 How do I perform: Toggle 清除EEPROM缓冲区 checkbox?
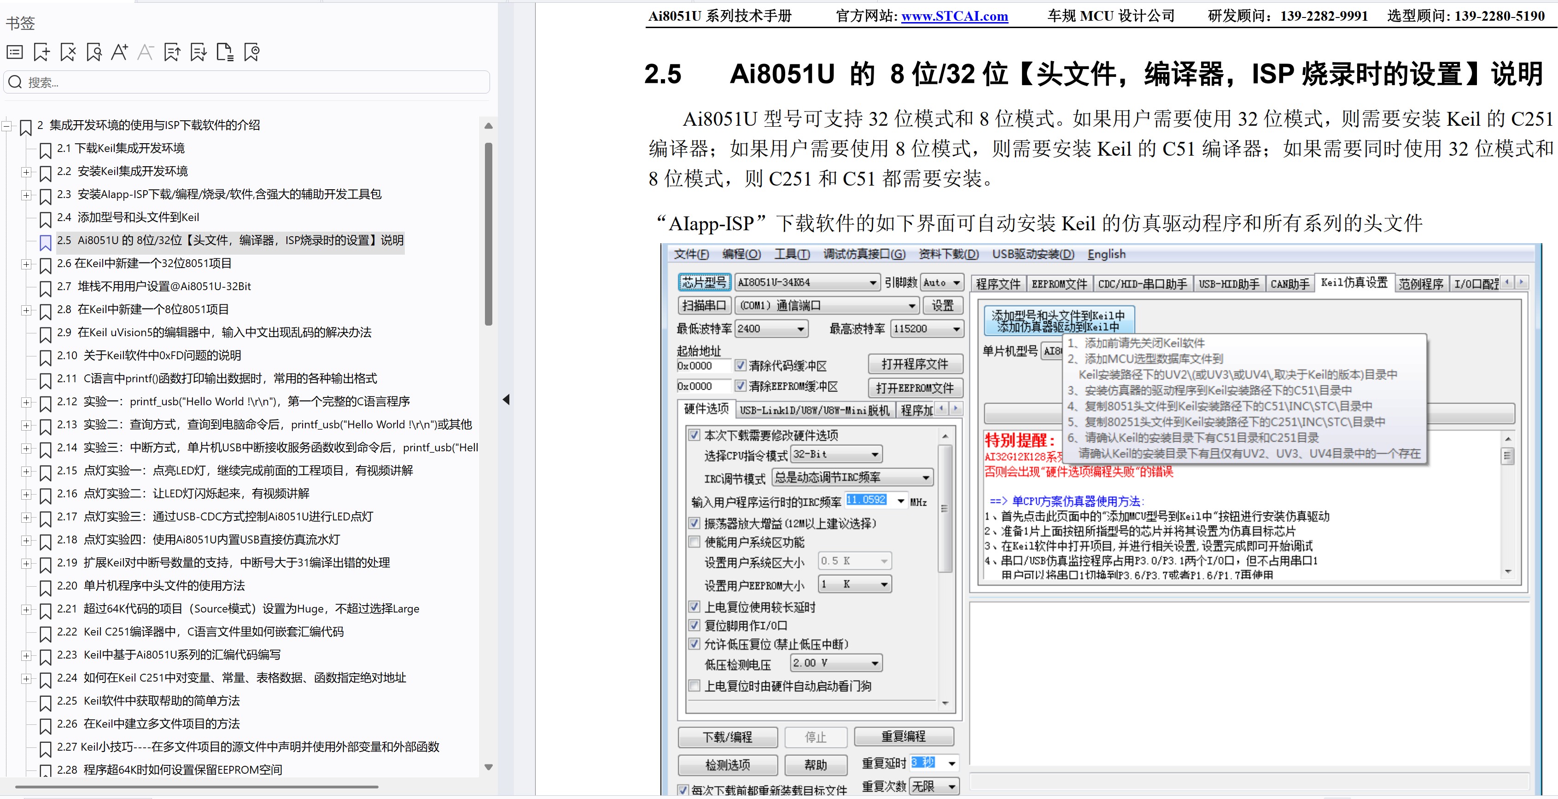(x=740, y=386)
